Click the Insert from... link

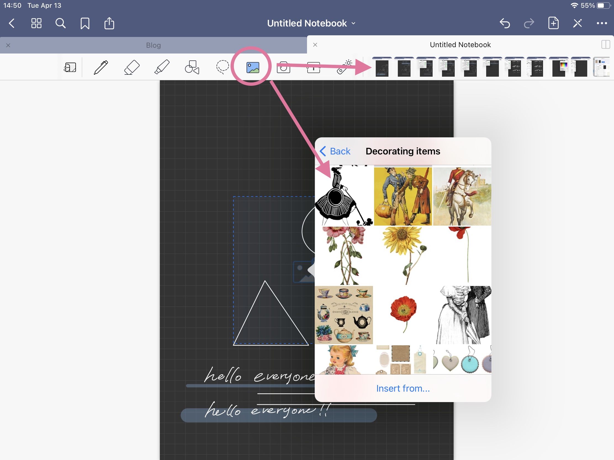(403, 389)
